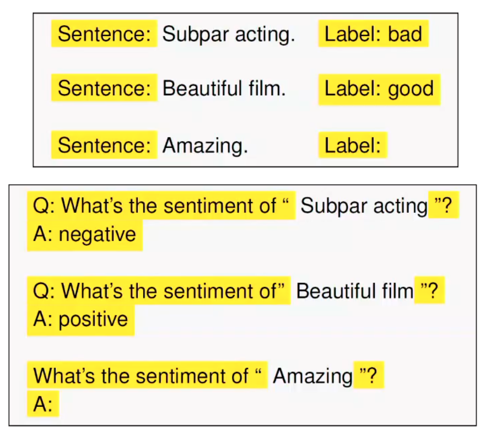The image size is (487, 432).
Task: Click the "Amazing." text in top box
Action: [x=205, y=145]
